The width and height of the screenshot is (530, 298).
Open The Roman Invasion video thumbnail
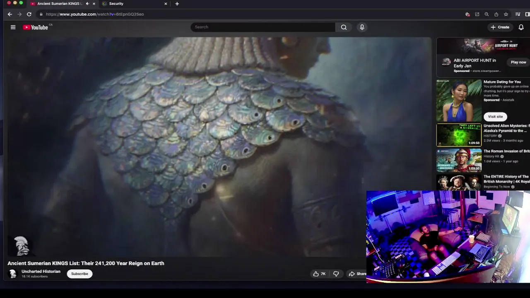tap(459, 160)
